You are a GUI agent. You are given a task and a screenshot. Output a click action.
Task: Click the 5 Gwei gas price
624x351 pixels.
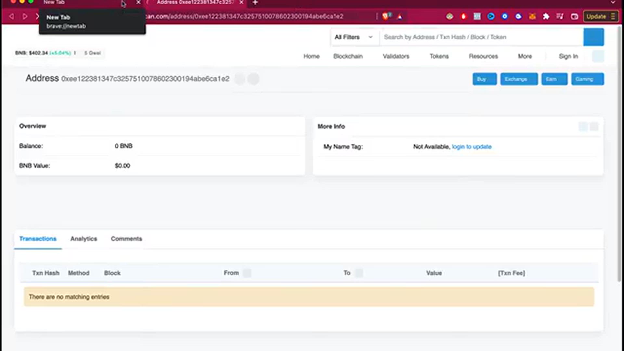click(92, 53)
